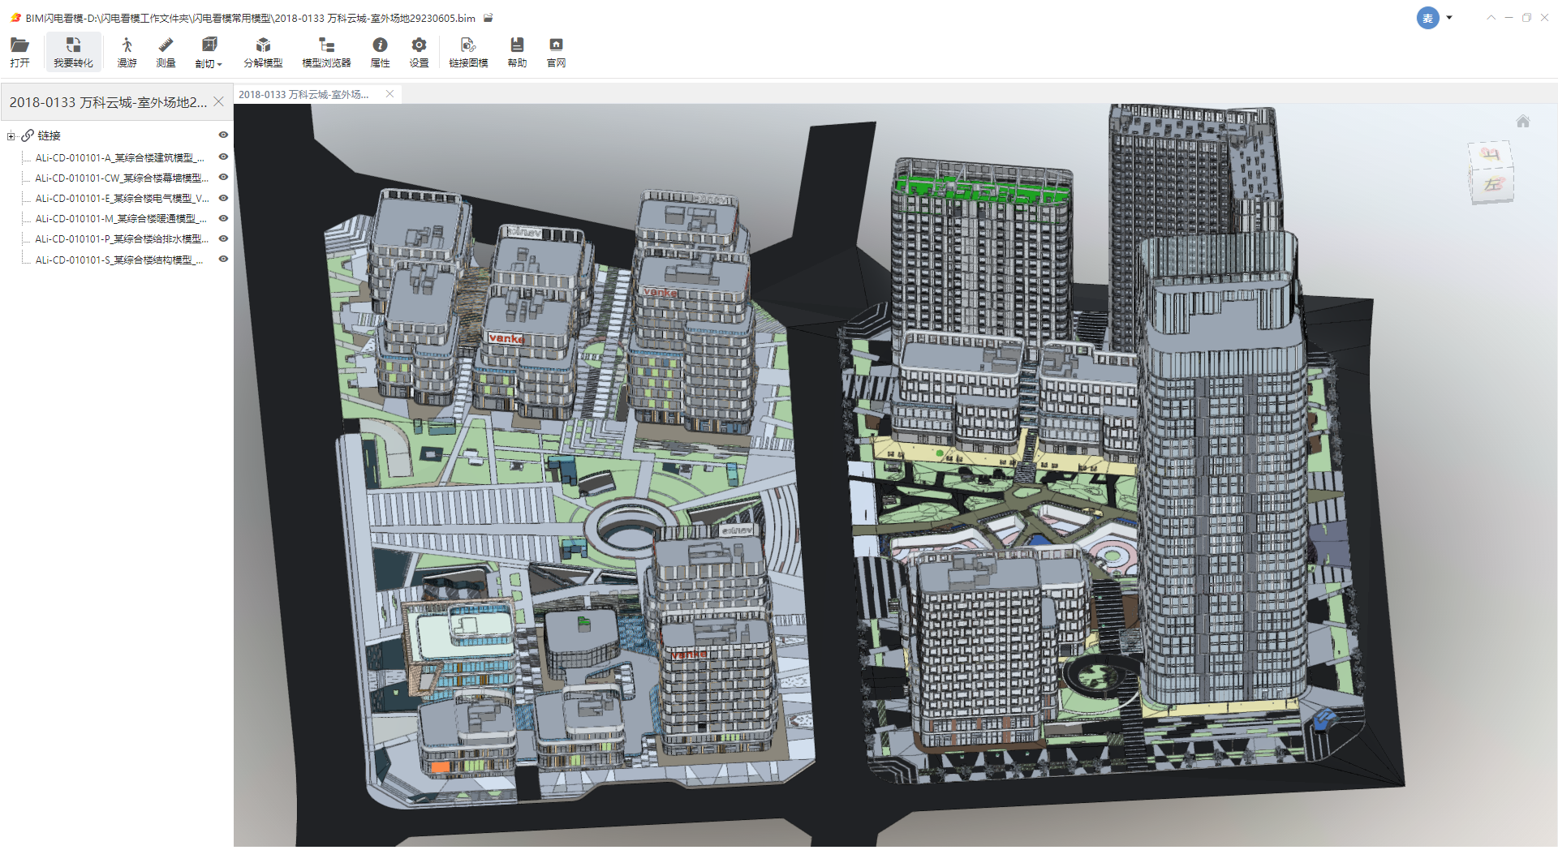Select the ALi-CD-010101-E_某综合楼电气模型 row

click(x=122, y=199)
